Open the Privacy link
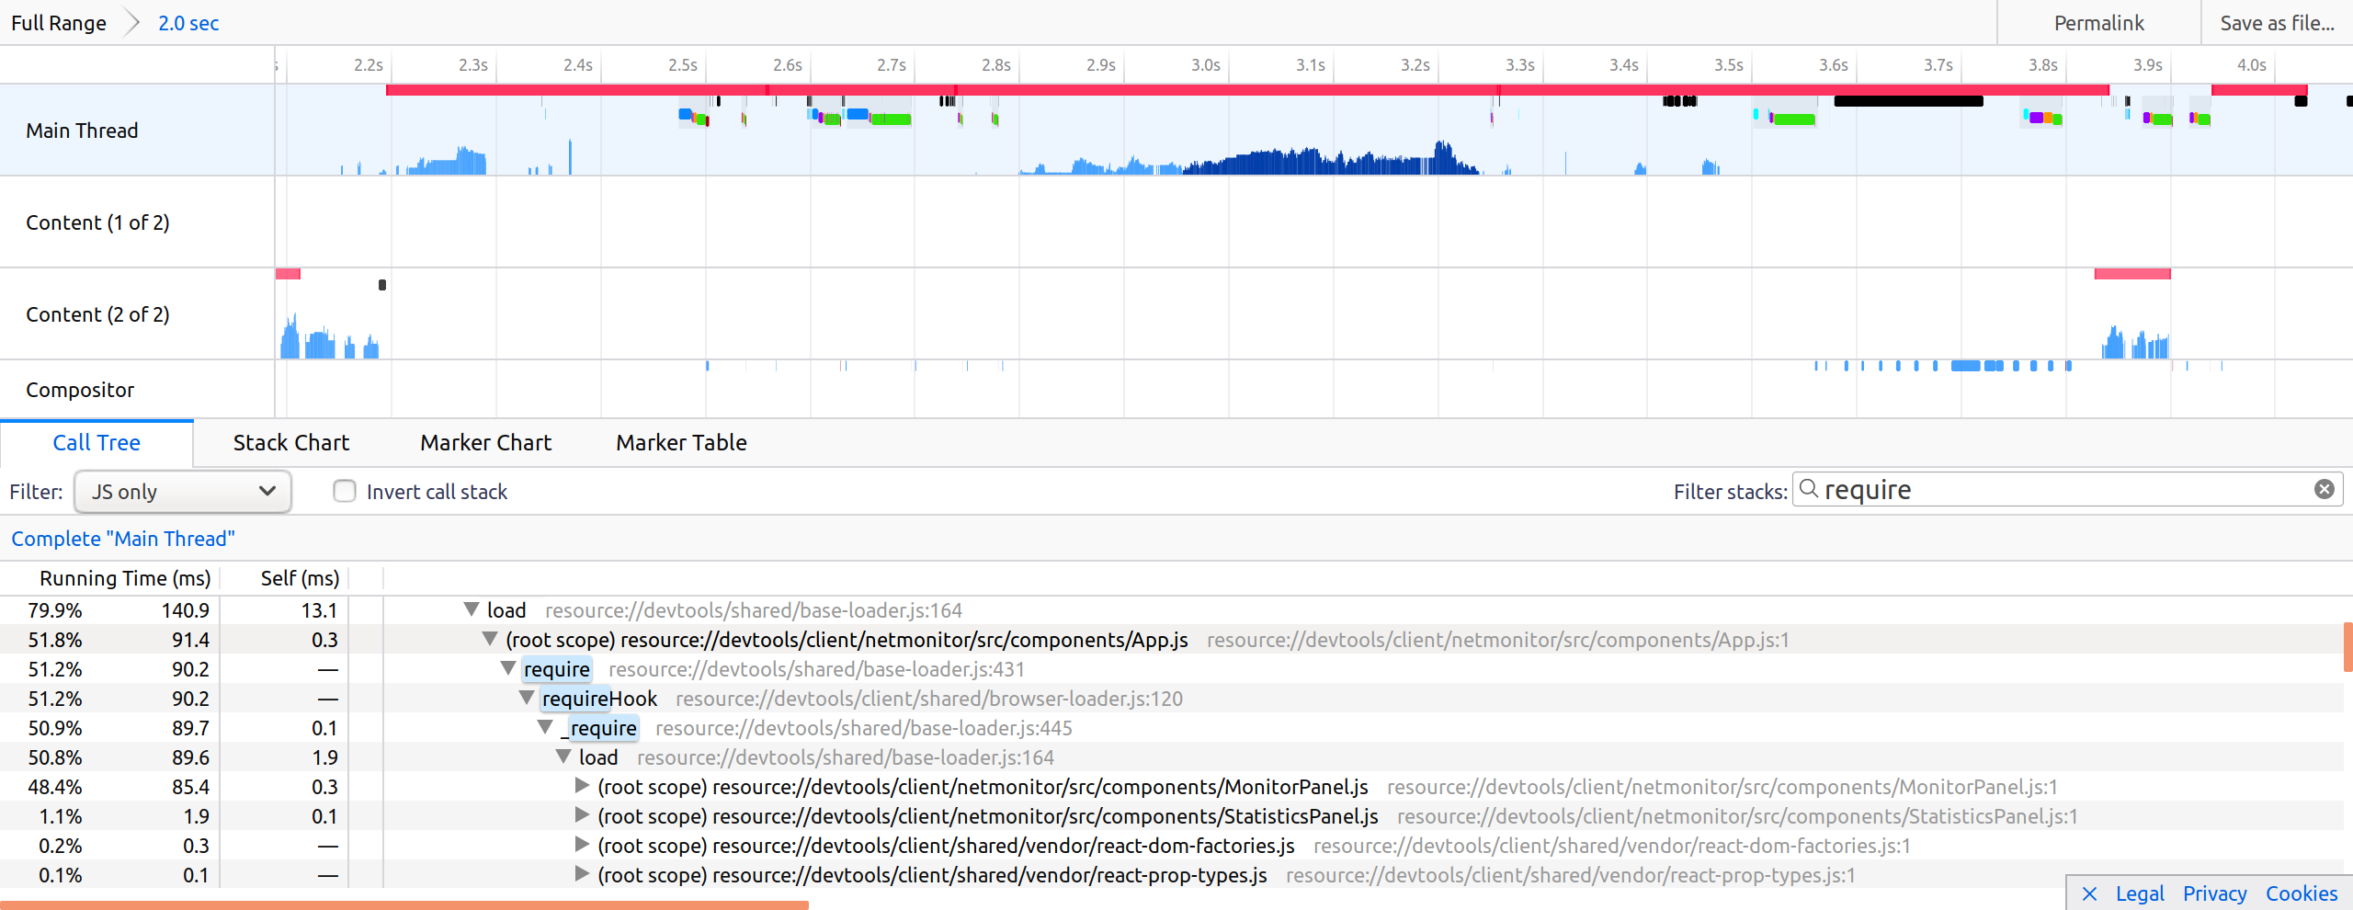2353x910 pixels. [2214, 893]
